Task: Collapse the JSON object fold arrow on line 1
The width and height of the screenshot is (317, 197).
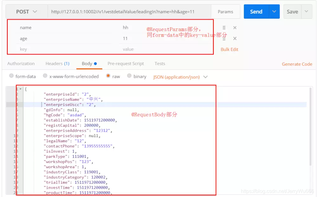Action: [x=20, y=89]
